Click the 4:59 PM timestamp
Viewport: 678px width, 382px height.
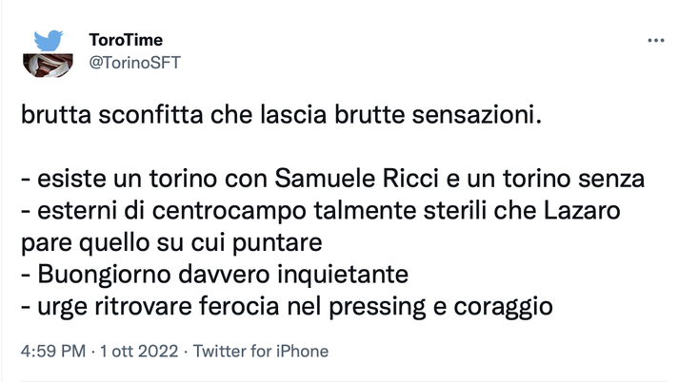pyautogui.click(x=53, y=351)
